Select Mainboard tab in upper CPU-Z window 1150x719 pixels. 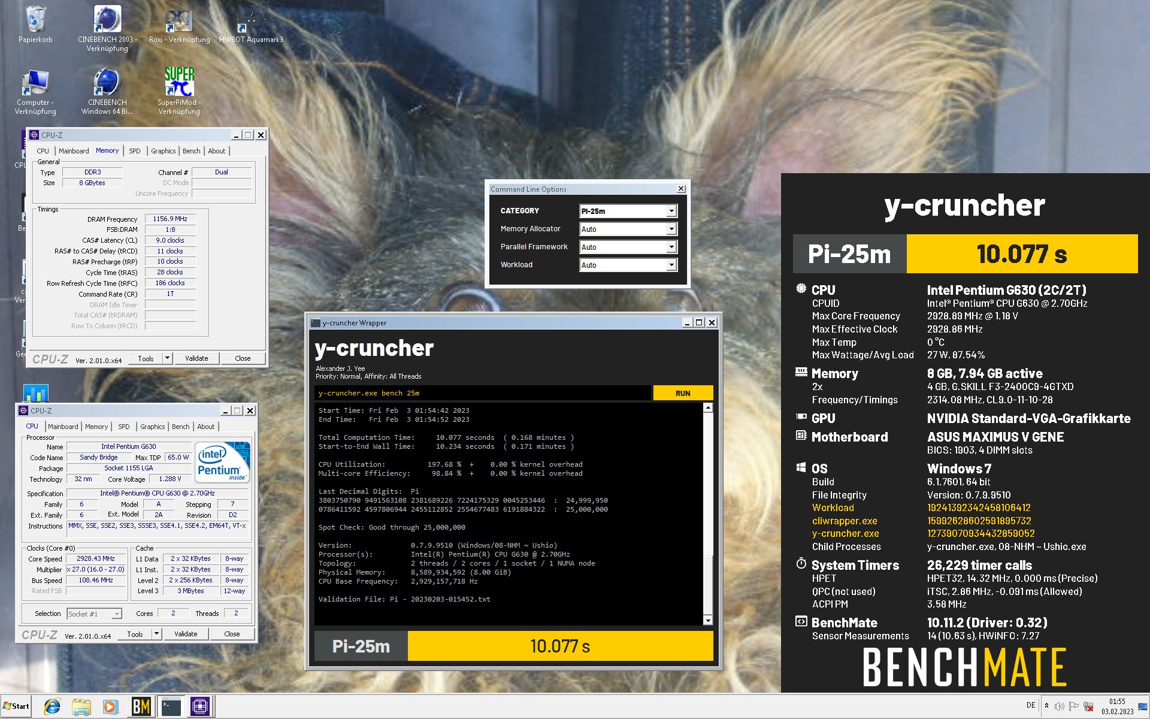tap(74, 151)
